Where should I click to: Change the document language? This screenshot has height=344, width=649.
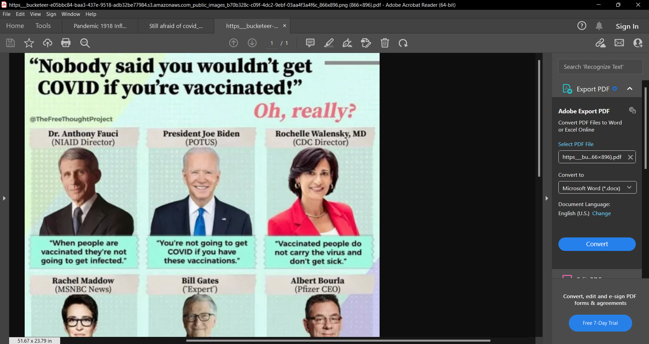tap(601, 213)
